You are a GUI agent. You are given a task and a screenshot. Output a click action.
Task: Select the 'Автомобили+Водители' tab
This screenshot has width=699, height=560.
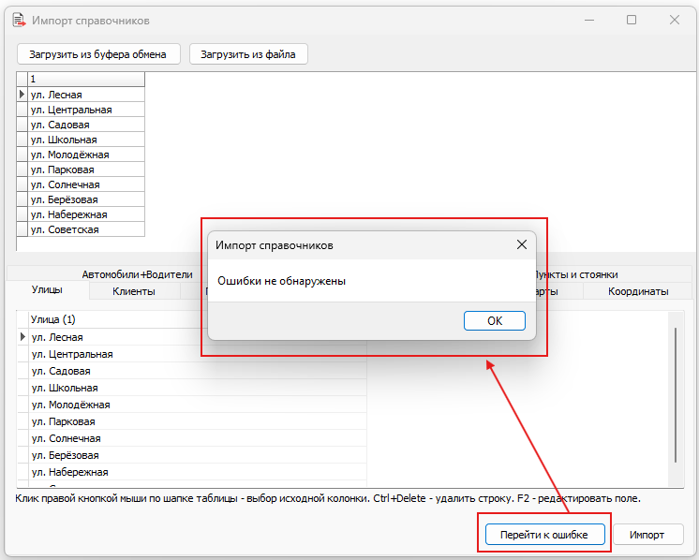click(x=138, y=274)
